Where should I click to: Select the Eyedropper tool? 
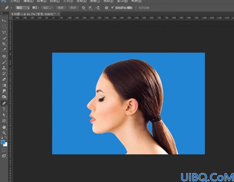pyautogui.click(x=4, y=50)
